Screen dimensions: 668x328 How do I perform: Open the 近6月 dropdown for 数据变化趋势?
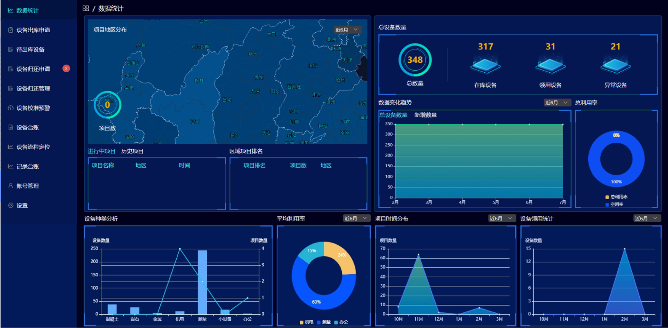click(557, 102)
